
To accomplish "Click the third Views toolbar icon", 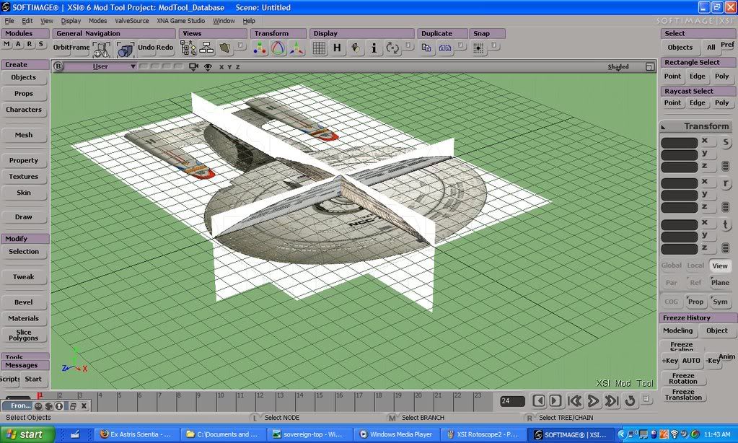I will [225, 48].
